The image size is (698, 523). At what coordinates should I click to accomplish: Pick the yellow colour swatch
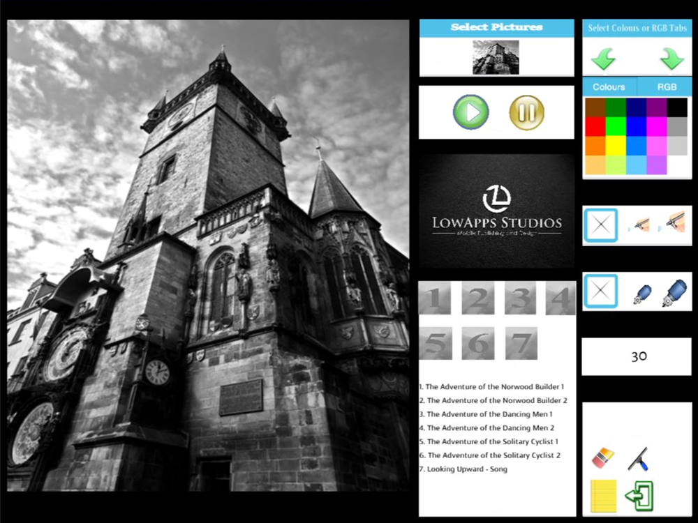(616, 146)
